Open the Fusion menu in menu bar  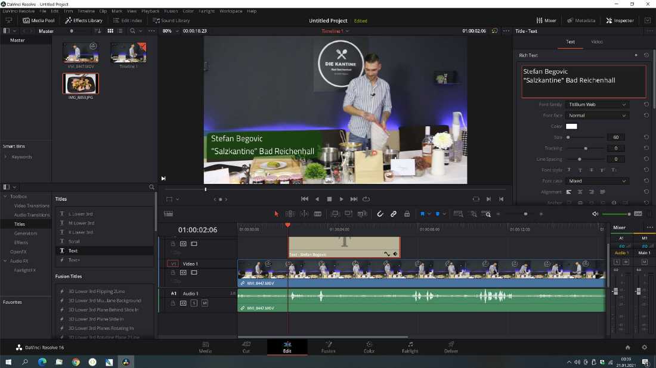click(x=171, y=11)
